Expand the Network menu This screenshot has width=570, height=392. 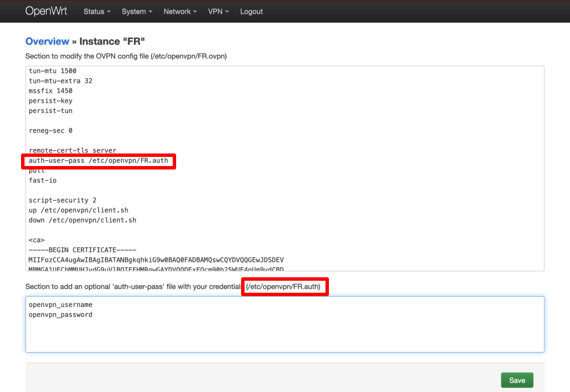[180, 11]
